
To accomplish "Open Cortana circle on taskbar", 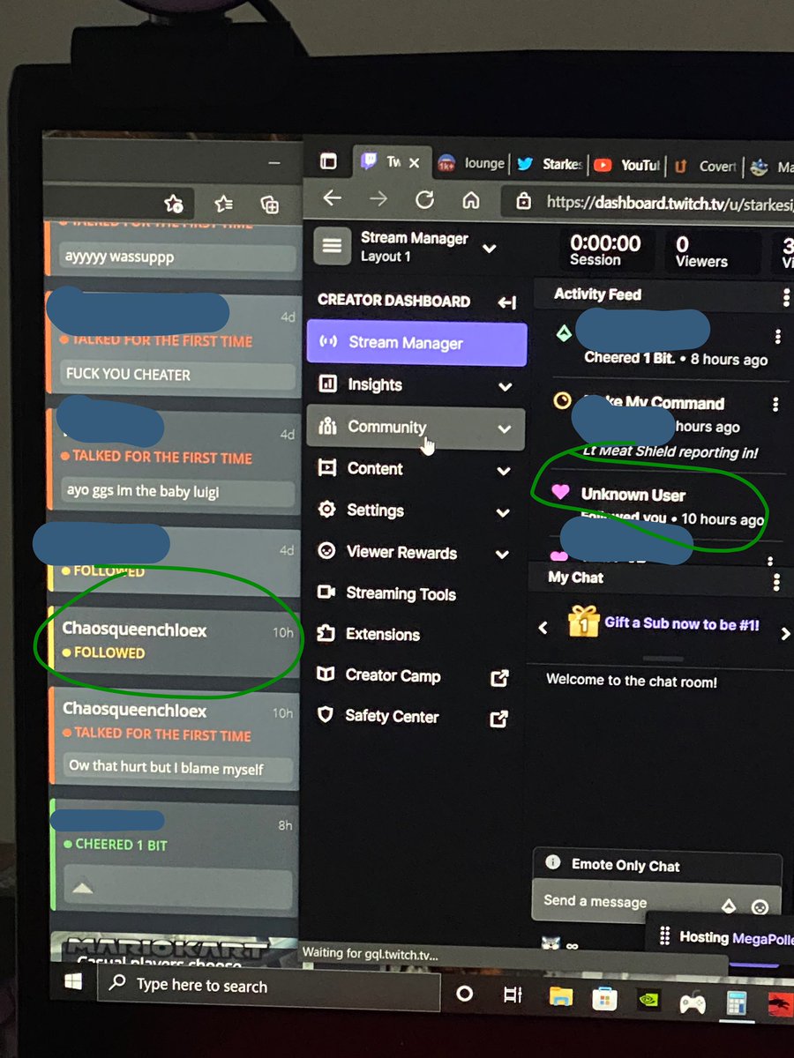I will coord(464,995).
